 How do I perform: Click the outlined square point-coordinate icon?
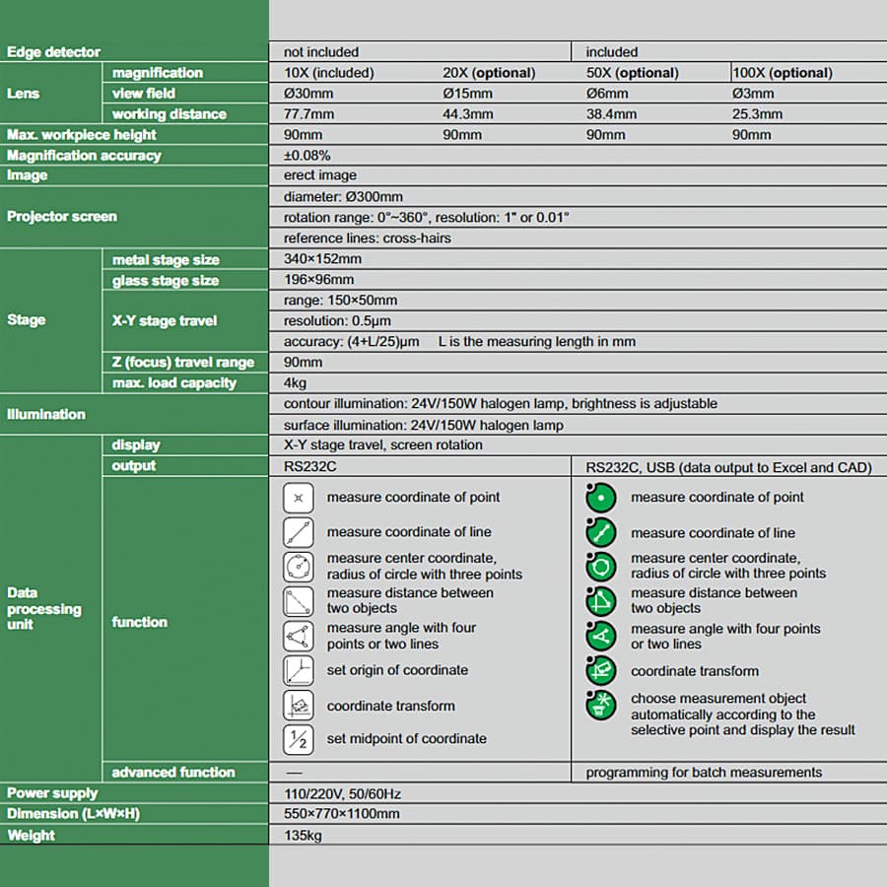(x=298, y=498)
